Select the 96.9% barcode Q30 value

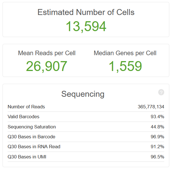tap(157, 137)
